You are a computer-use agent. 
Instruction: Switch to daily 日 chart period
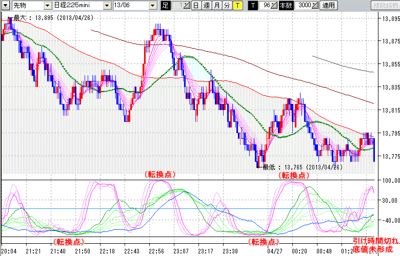coord(196,5)
